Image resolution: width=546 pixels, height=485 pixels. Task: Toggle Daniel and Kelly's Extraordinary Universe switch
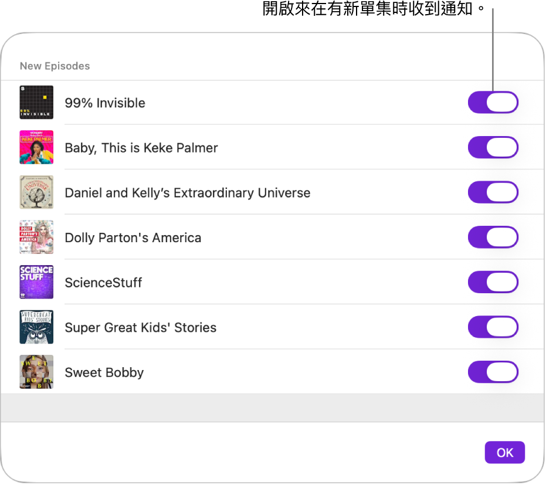pyautogui.click(x=493, y=192)
